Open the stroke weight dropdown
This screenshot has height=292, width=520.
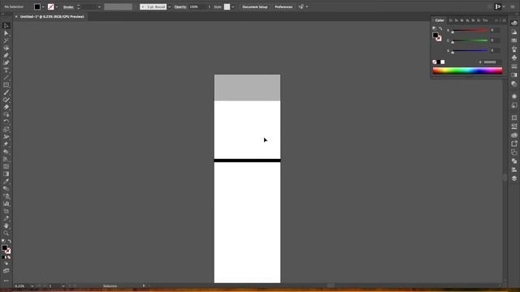coord(99,7)
